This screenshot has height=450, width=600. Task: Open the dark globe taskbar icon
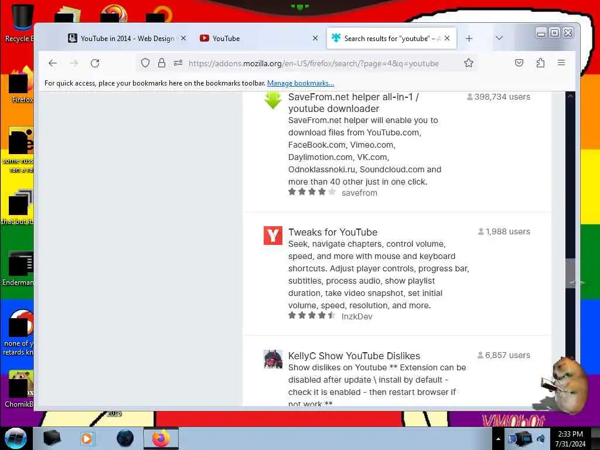pyautogui.click(x=125, y=438)
